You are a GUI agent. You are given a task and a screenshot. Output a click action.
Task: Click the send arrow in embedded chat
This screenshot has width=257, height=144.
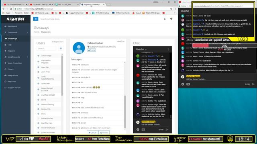coord(167,130)
